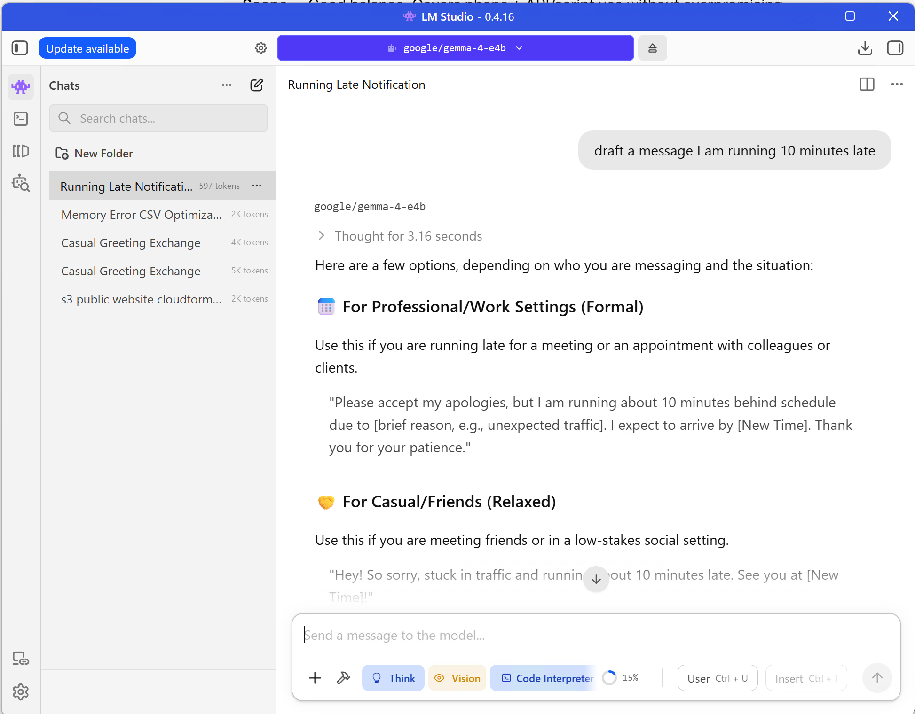Viewport: 915px width, 714px height.
Task: Click the search magnifier icon in chats
Action: point(64,118)
